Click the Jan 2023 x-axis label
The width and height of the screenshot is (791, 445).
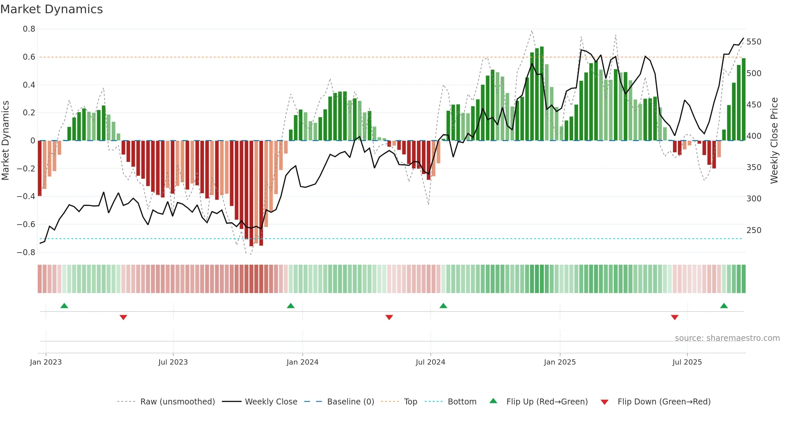pos(46,362)
